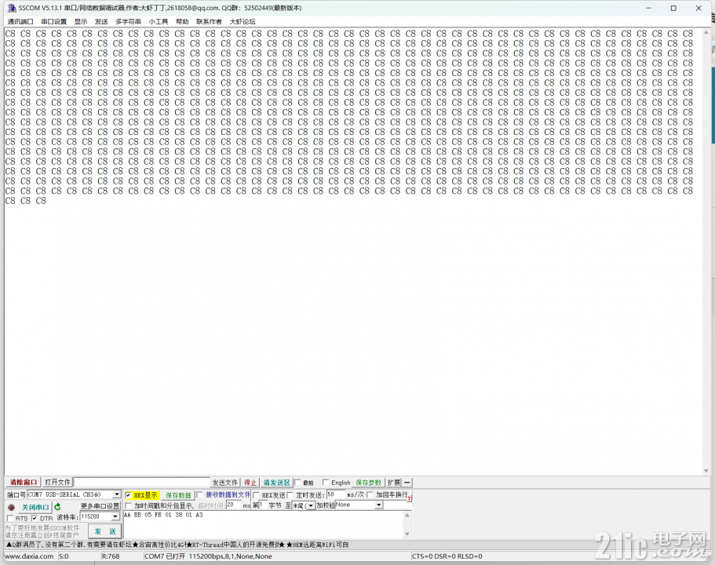
Task: Click the red record indicator beside 关闭串口
Action: pos(12,508)
